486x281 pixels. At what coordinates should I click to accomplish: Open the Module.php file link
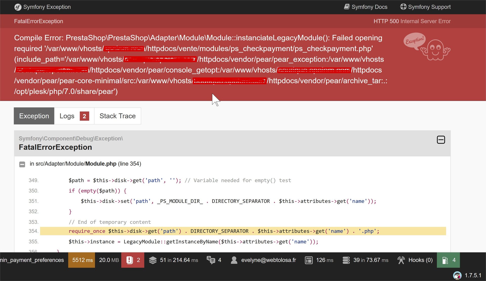(101, 164)
